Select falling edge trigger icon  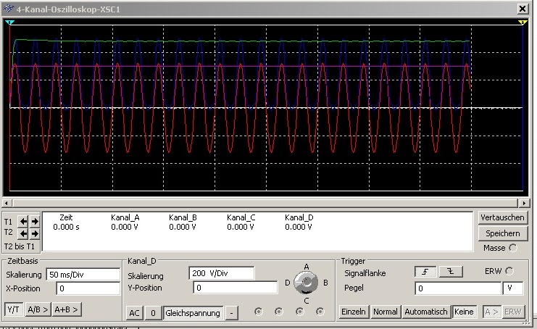[450, 272]
